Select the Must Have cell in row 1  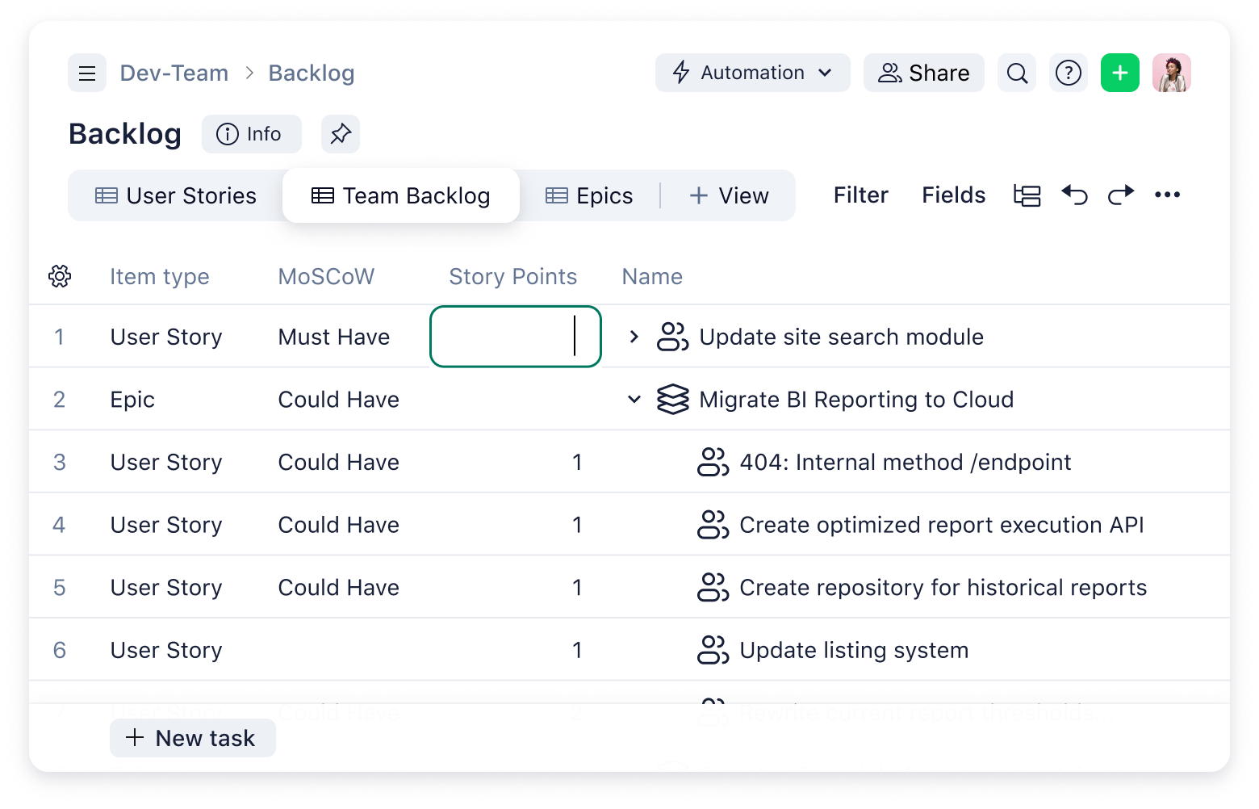pos(334,337)
